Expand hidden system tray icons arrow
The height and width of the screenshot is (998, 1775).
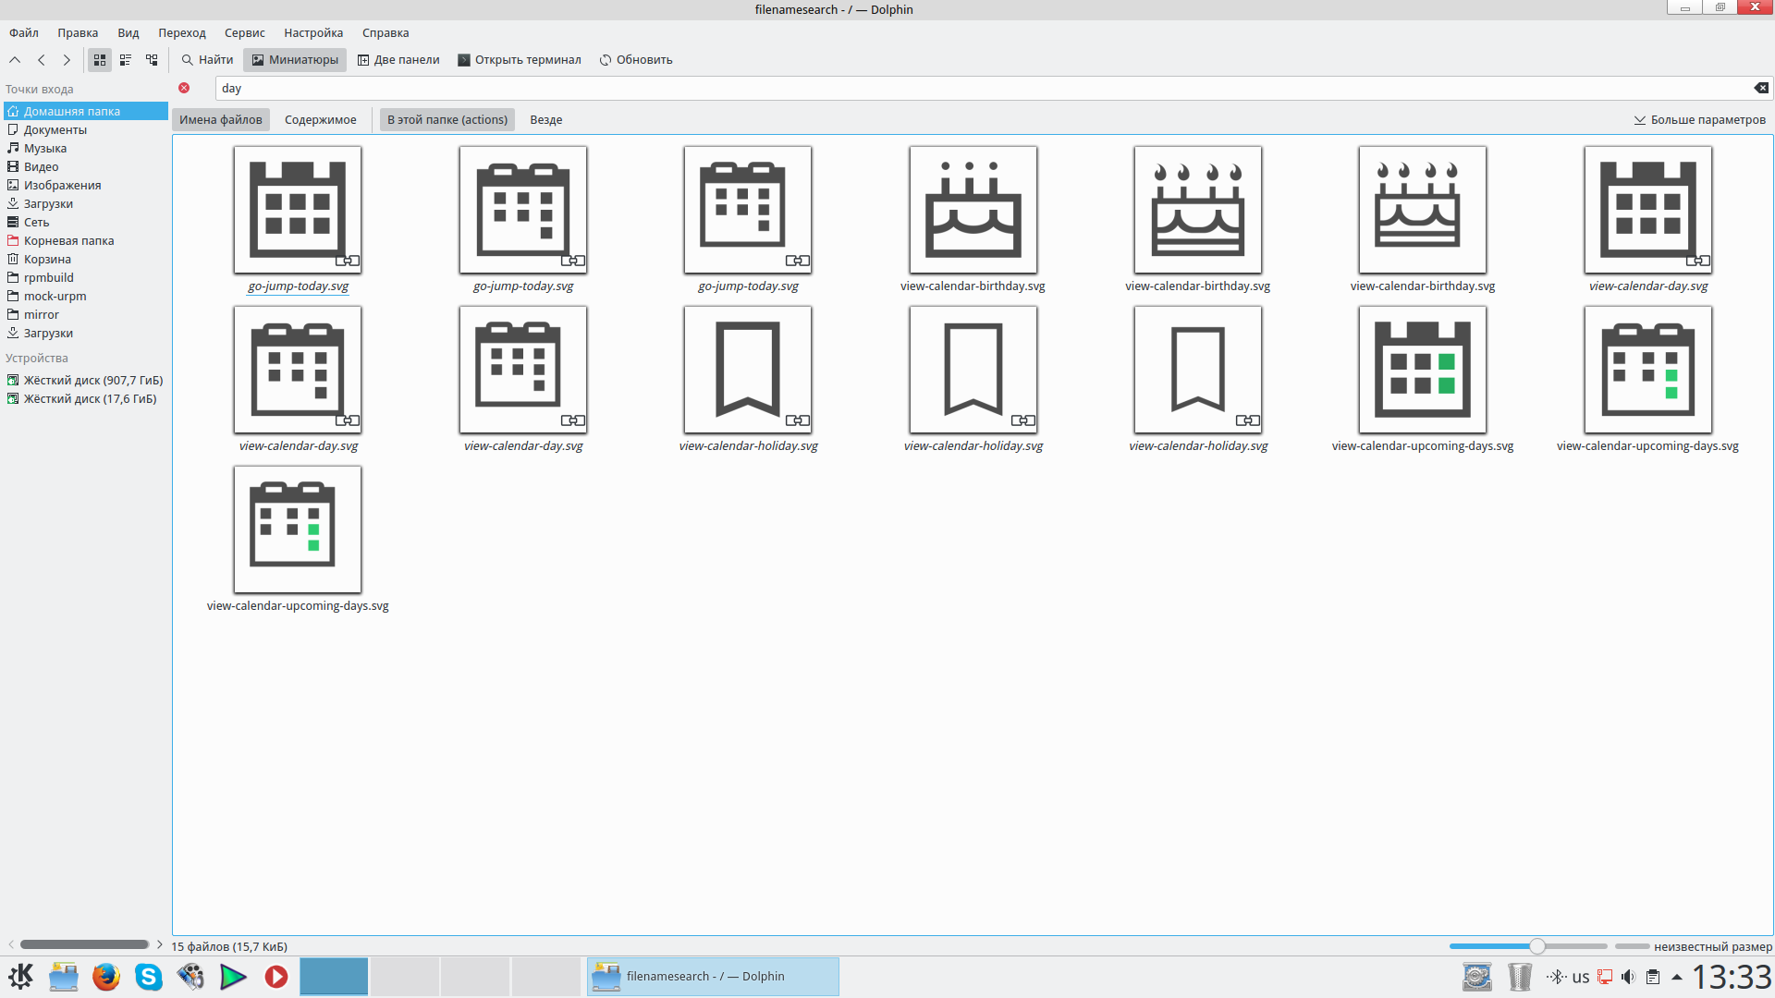[x=1676, y=977]
